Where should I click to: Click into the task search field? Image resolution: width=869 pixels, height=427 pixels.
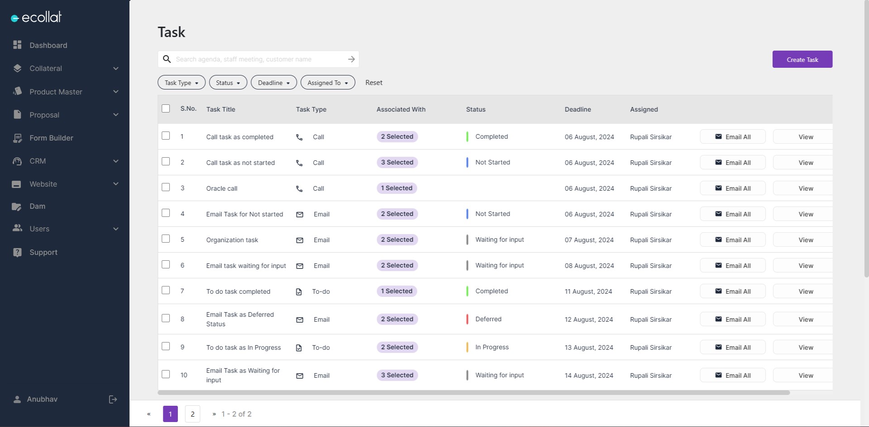click(258, 59)
